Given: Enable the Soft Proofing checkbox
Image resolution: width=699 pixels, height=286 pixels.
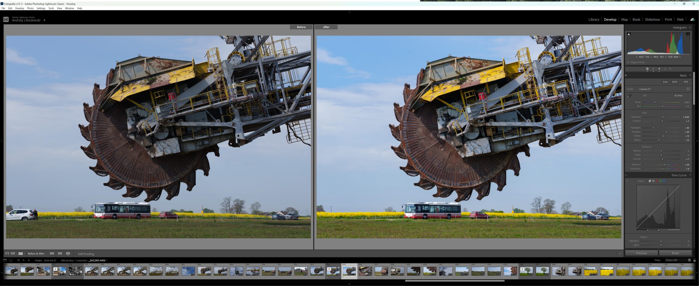Looking at the screenshot, I should click(76, 254).
